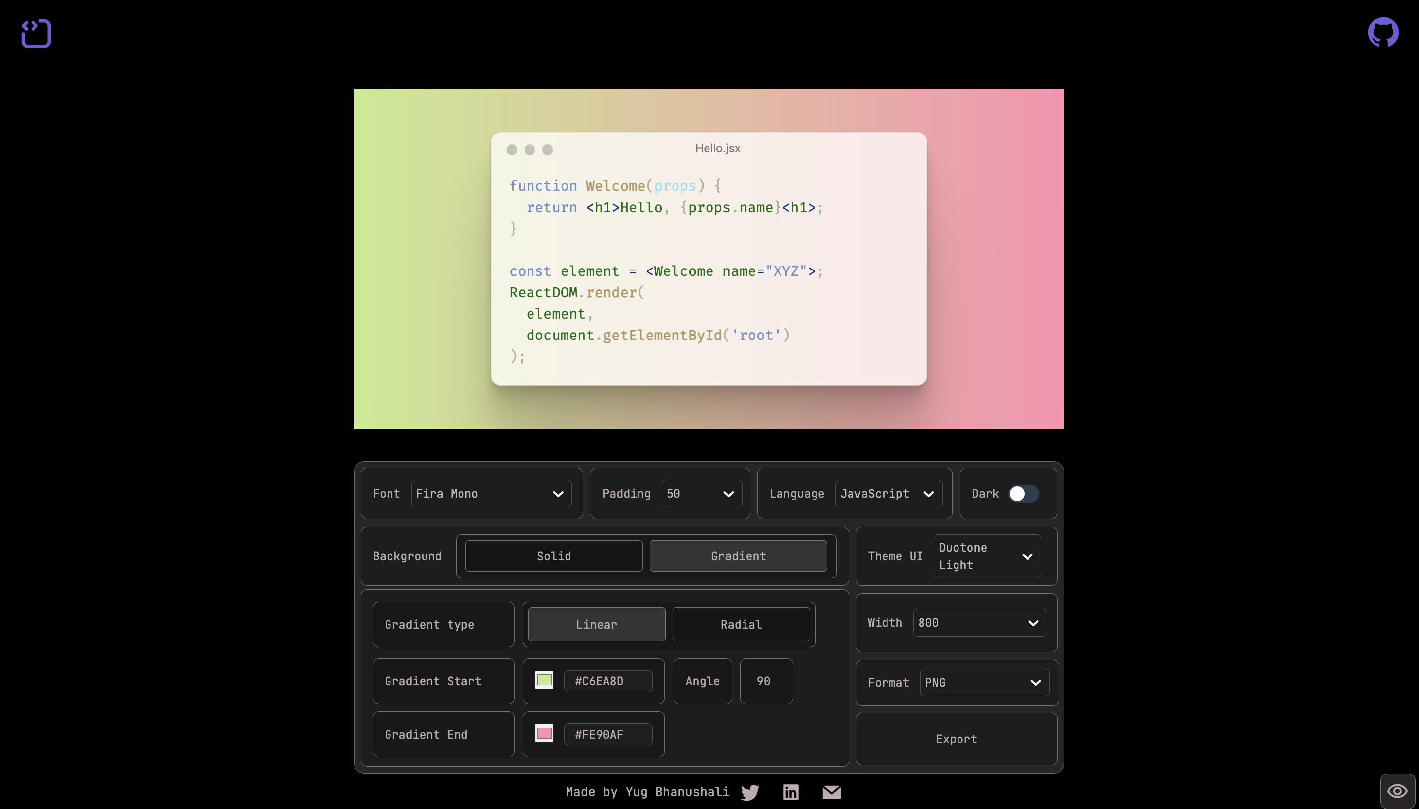Open the author's Twitter profile icon
The height and width of the screenshot is (809, 1419).
point(750,792)
